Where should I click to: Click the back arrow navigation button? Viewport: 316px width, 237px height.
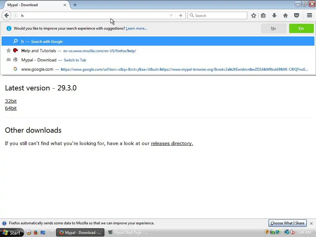(6, 15)
